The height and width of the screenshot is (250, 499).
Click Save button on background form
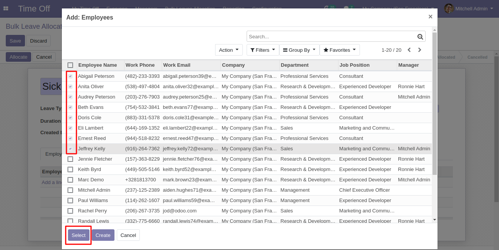pos(15,41)
